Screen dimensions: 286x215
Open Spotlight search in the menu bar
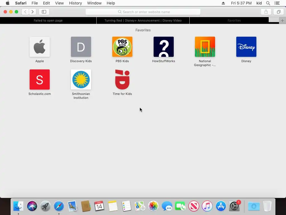pyautogui.click(x=268, y=3)
